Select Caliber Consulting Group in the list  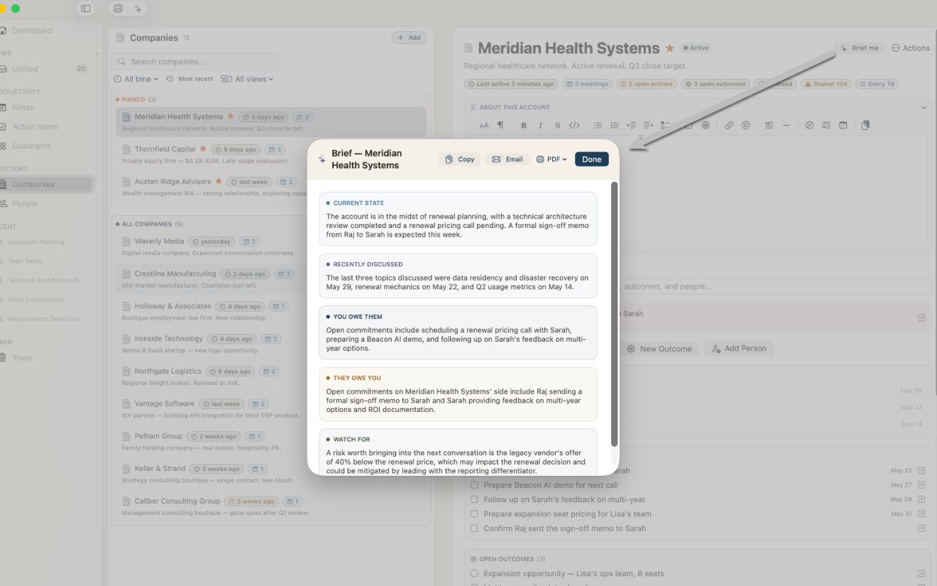click(271, 506)
